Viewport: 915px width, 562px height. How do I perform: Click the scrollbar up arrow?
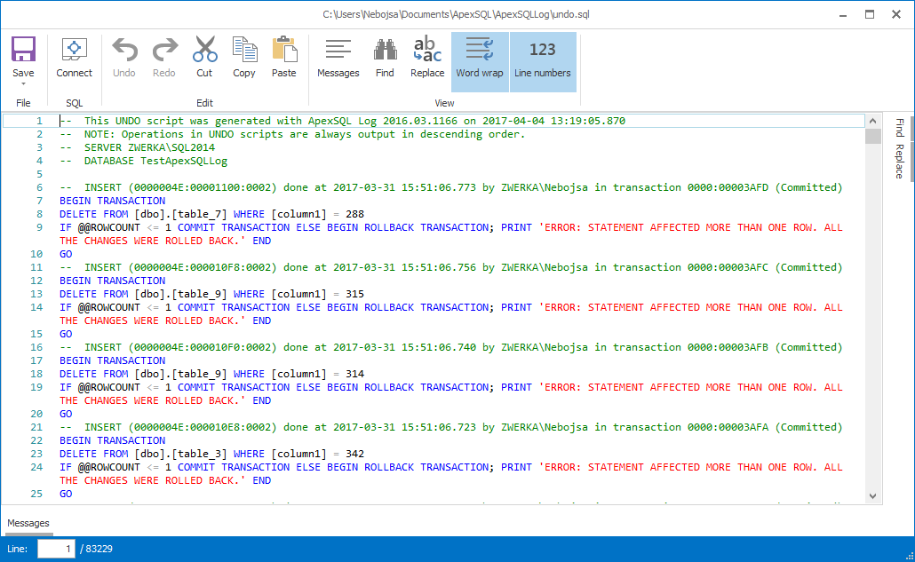[872, 121]
